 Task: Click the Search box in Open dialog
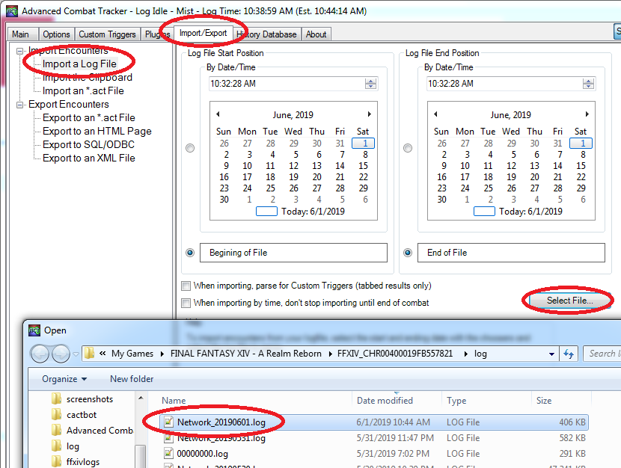point(602,354)
